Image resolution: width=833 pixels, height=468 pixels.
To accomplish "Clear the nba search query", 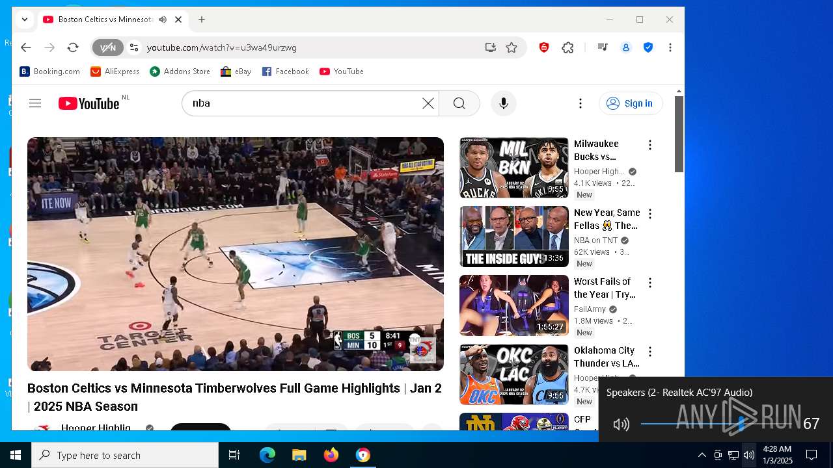I will point(428,103).
